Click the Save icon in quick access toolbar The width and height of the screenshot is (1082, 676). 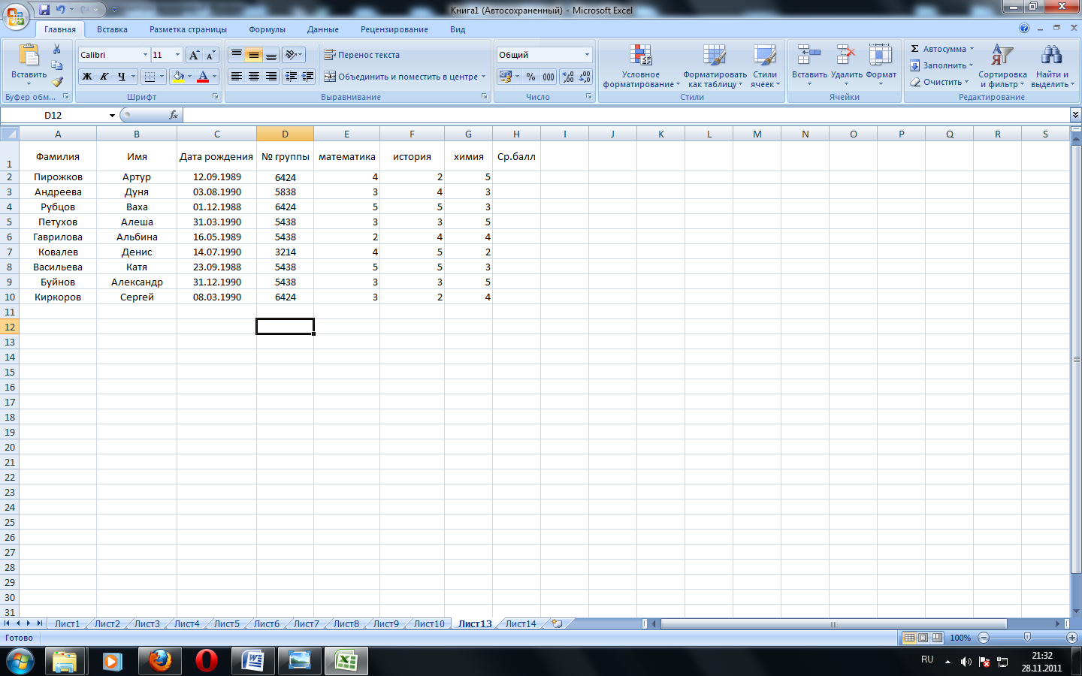pyautogui.click(x=44, y=10)
